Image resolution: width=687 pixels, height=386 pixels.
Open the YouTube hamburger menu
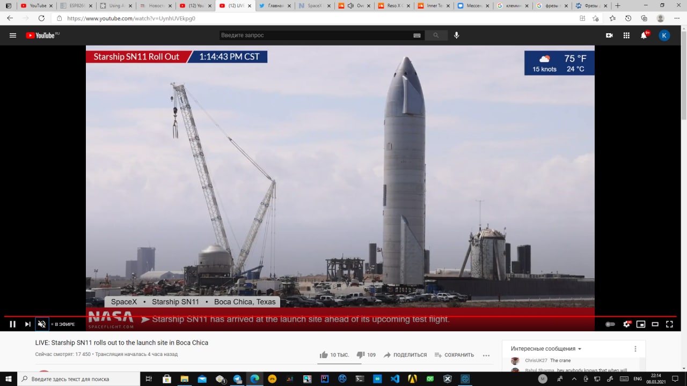click(x=13, y=35)
